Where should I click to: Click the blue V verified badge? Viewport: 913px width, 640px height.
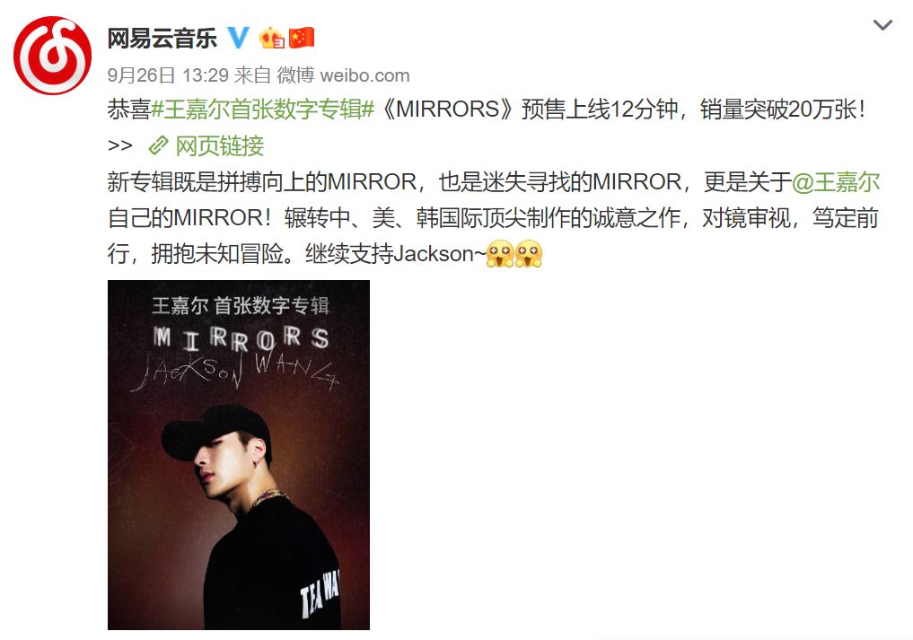pos(238,38)
